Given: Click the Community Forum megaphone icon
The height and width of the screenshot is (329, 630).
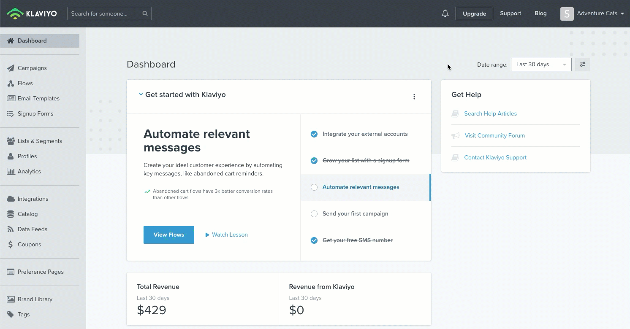Looking at the screenshot, I should (456, 136).
